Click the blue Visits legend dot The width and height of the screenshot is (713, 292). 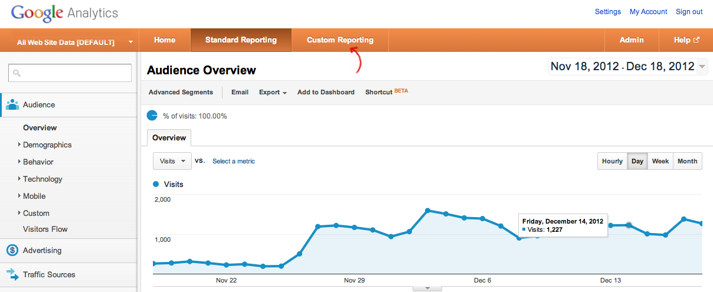pyautogui.click(x=156, y=184)
